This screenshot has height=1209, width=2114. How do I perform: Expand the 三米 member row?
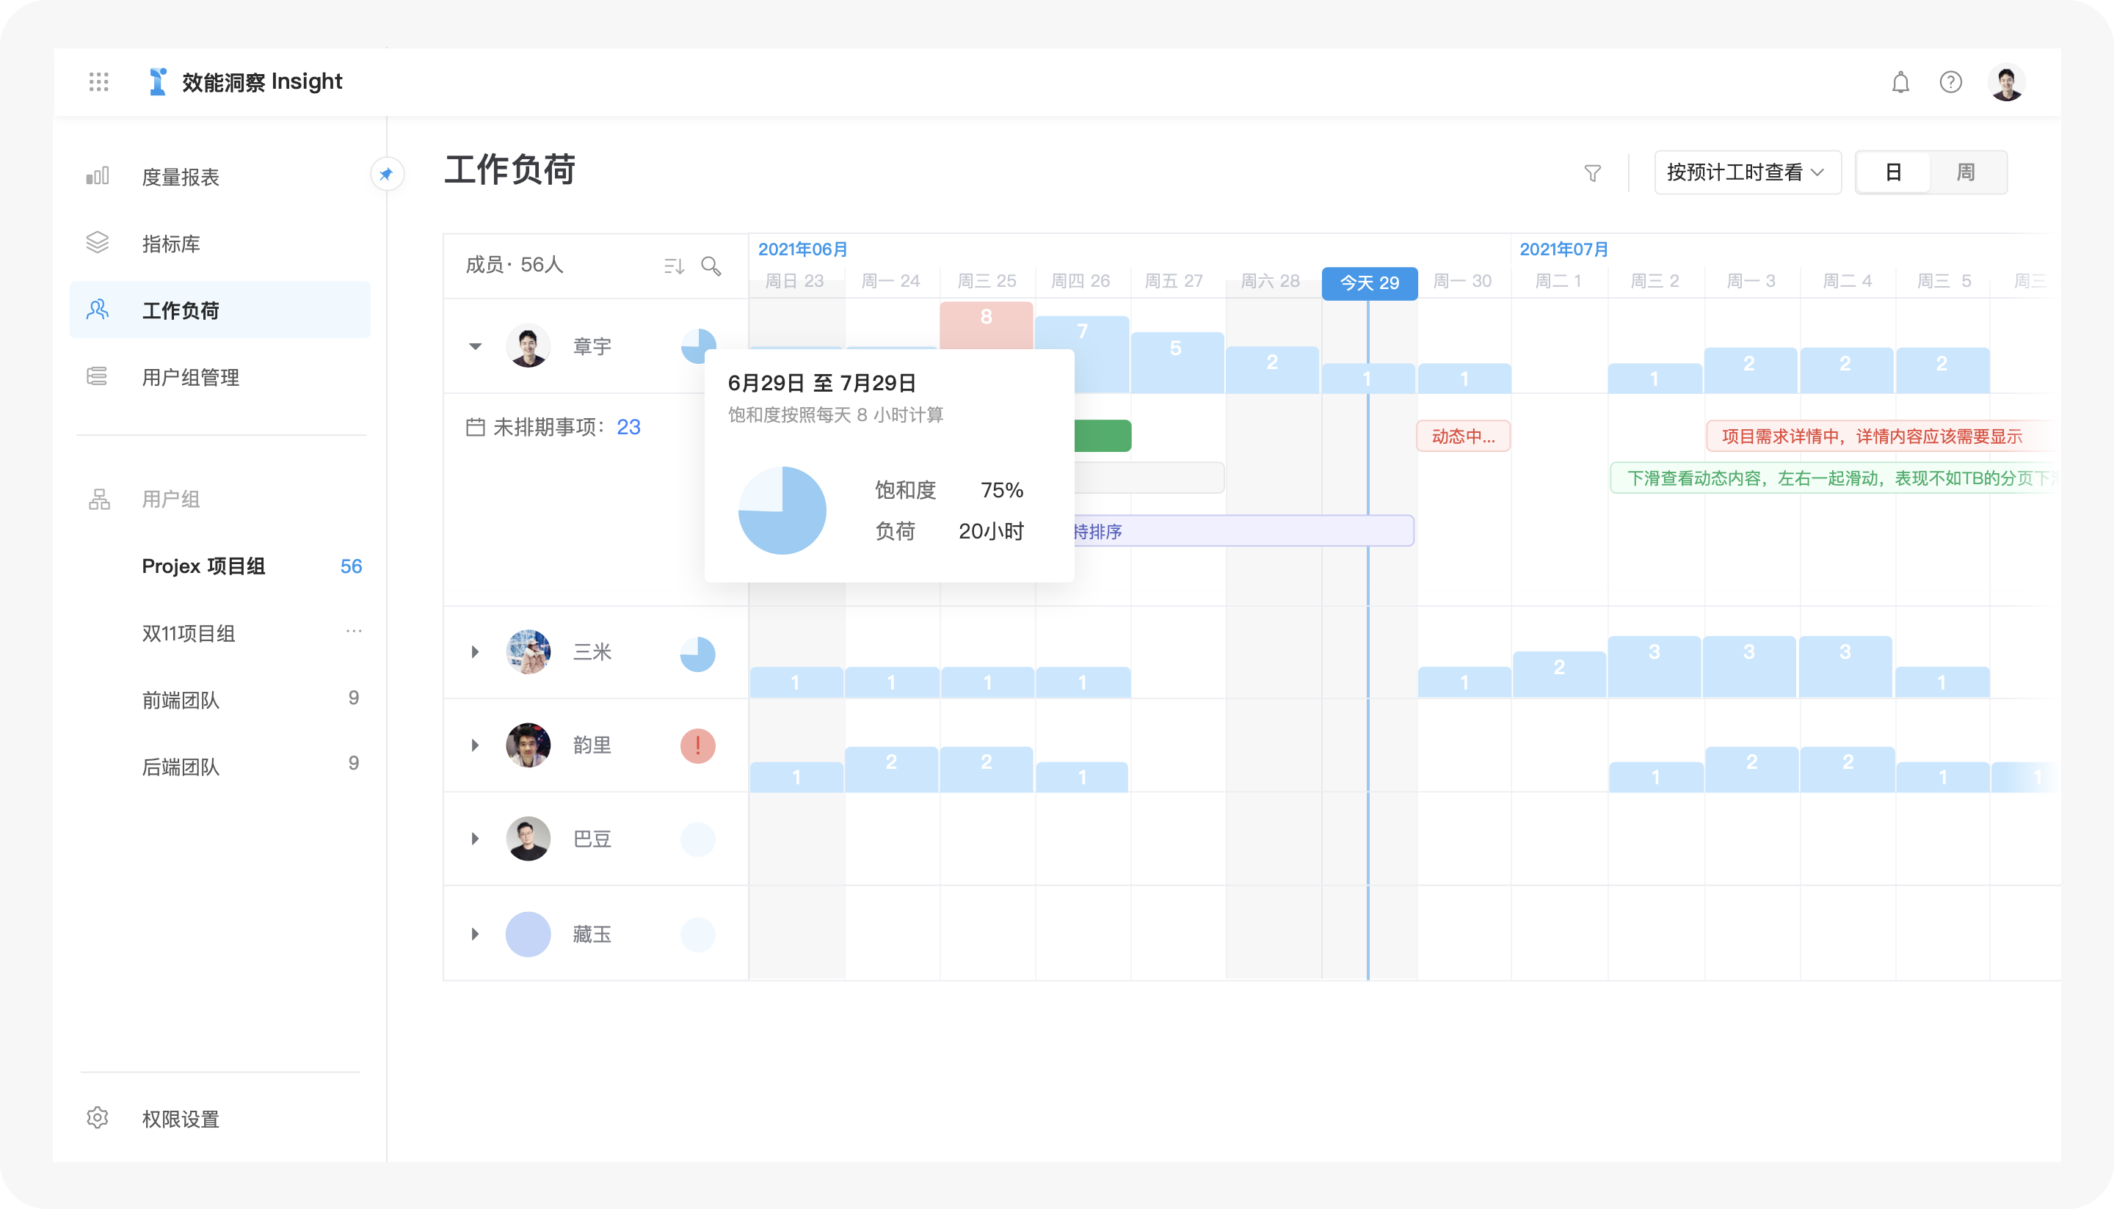pos(475,652)
